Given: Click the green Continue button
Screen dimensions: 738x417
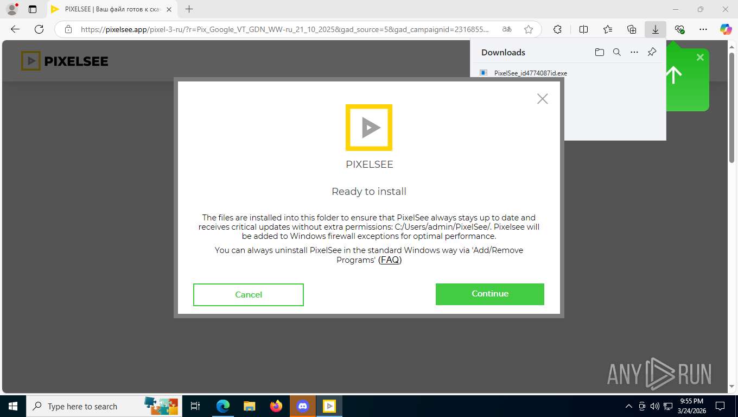Looking at the screenshot, I should 489,294.
